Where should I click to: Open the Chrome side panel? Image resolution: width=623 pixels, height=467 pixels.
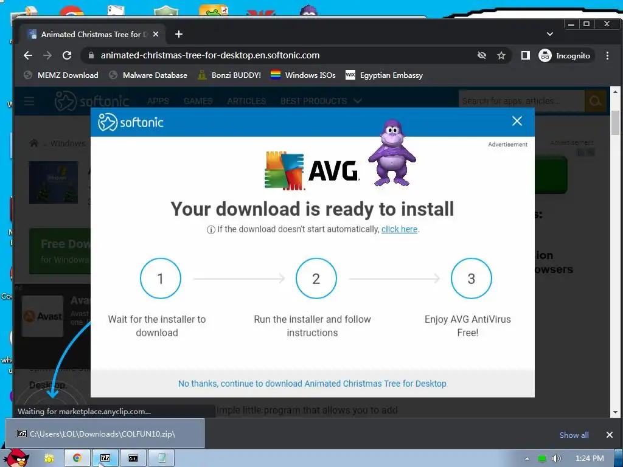coord(525,55)
